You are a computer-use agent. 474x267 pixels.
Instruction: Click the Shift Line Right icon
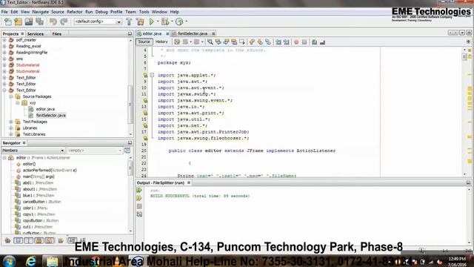click(287, 42)
